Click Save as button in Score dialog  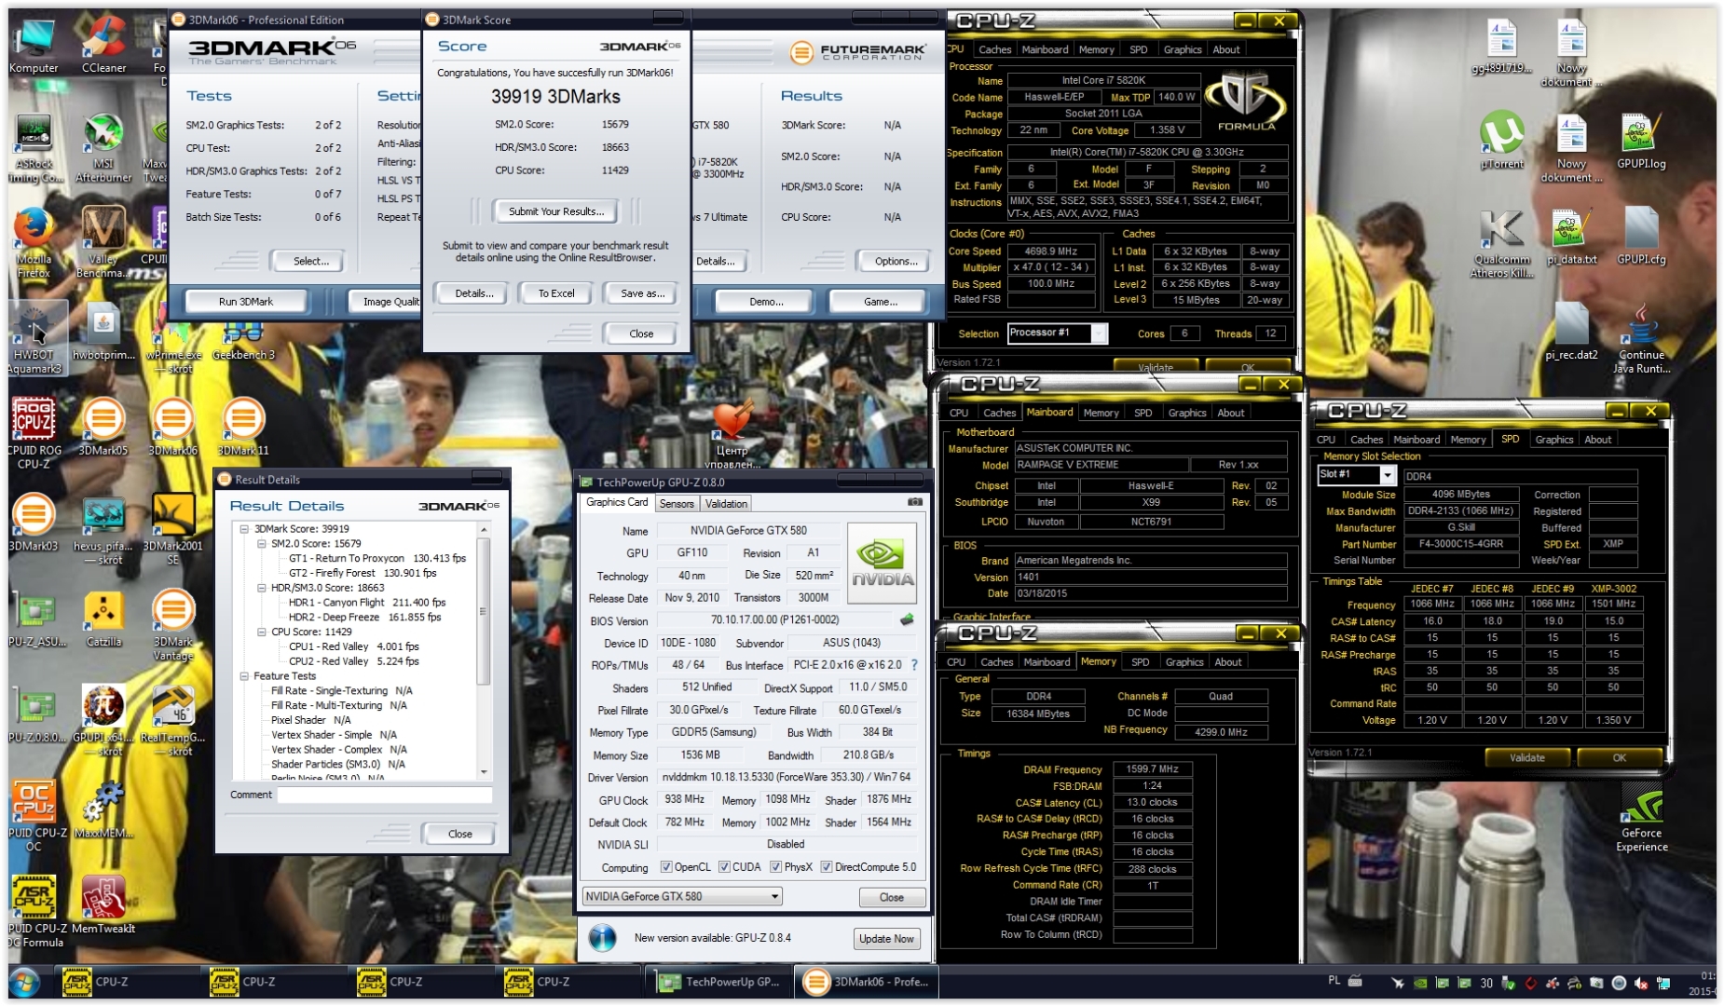point(643,293)
